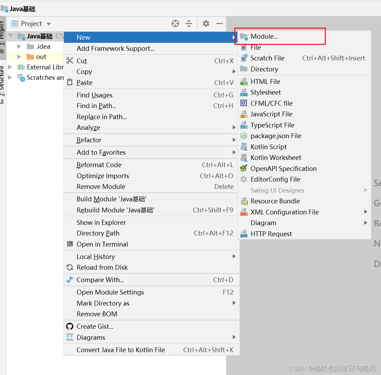The width and height of the screenshot is (381, 375).
Task: Open the Refactor submenu
Action: (89, 140)
